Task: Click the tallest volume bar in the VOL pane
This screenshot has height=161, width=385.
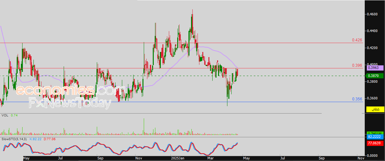Action: (x=144, y=127)
